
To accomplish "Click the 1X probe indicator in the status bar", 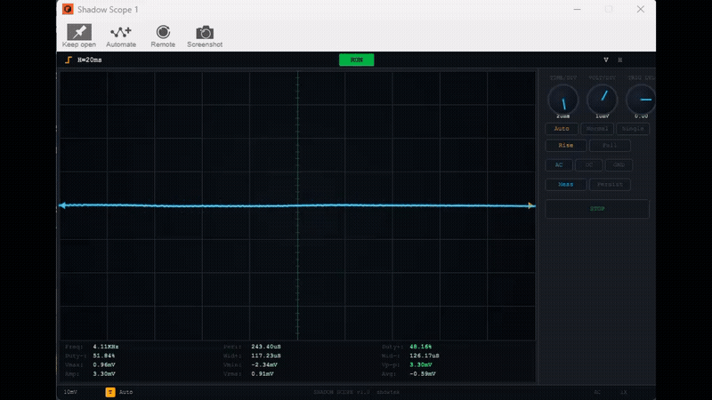I will [624, 392].
